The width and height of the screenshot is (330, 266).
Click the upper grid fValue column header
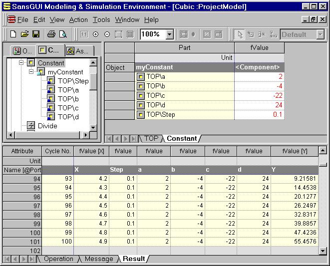[x=259, y=47]
